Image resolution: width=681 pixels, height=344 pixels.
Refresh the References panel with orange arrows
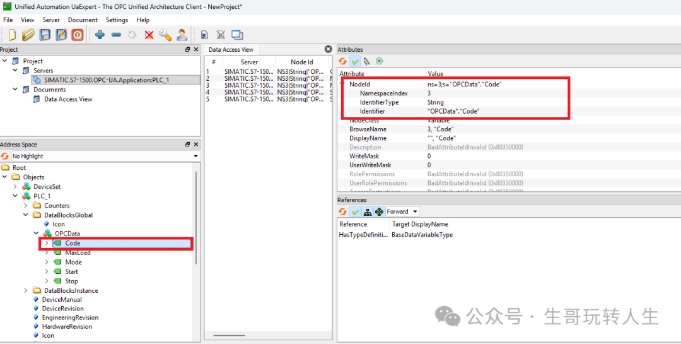pyautogui.click(x=342, y=212)
